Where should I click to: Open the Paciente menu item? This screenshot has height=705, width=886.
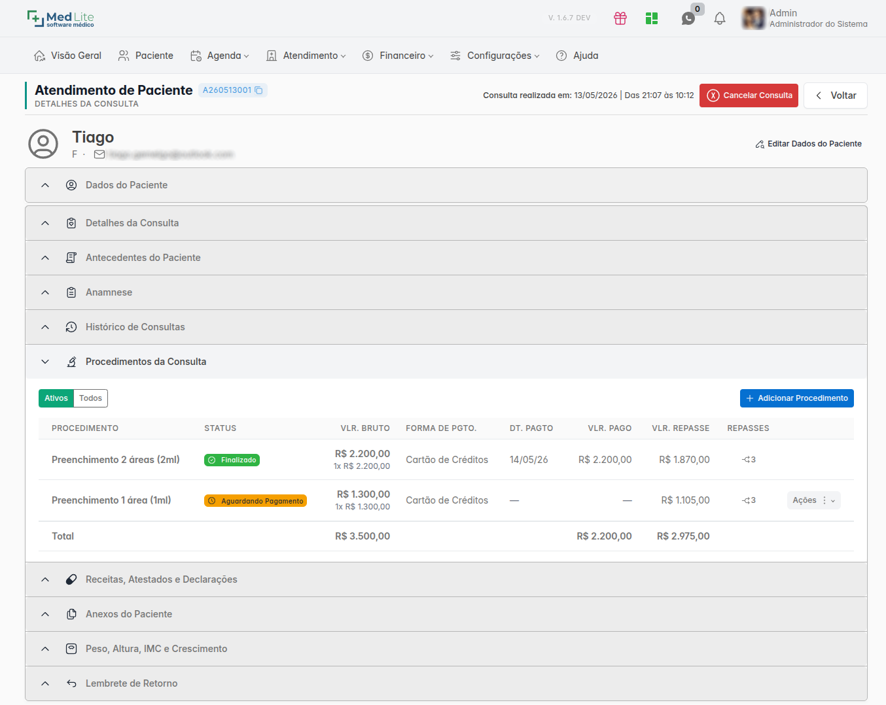[146, 56]
